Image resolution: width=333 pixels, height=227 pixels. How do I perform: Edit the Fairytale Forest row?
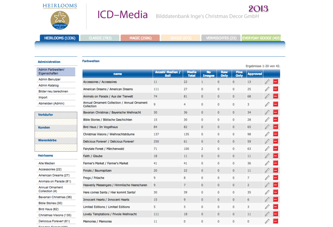pyautogui.click(x=267, y=148)
